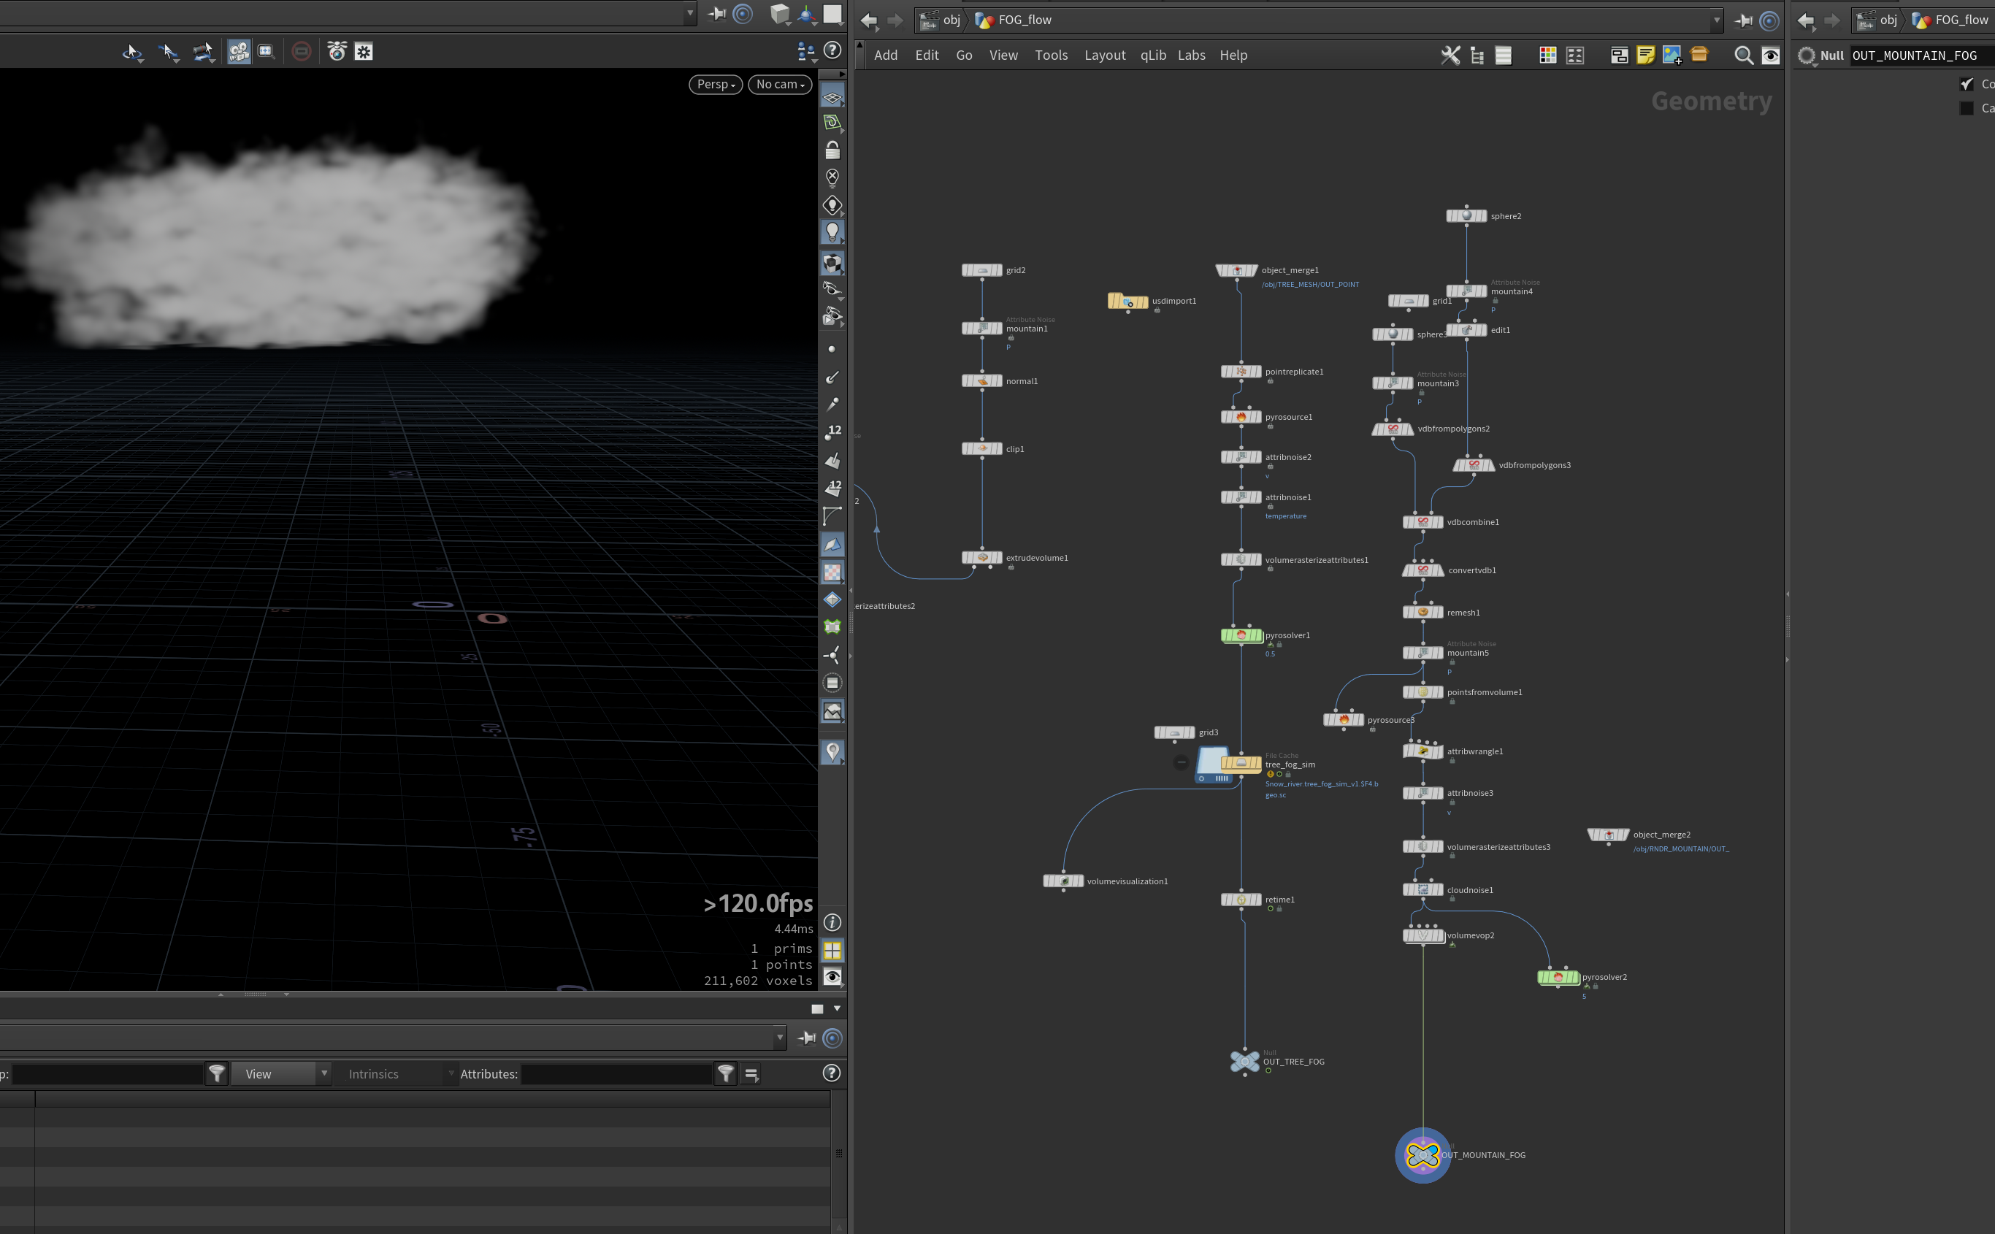
Task: Open the No cam camera dropdown
Action: point(779,84)
